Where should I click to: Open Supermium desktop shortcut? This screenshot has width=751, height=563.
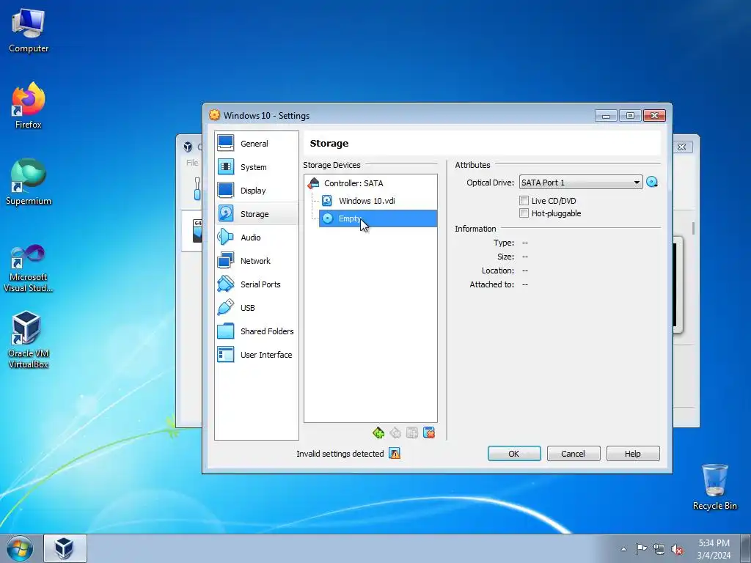coord(29,182)
